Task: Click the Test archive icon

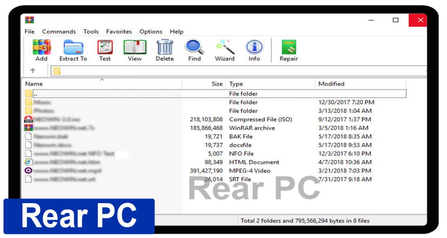Action: [x=105, y=47]
